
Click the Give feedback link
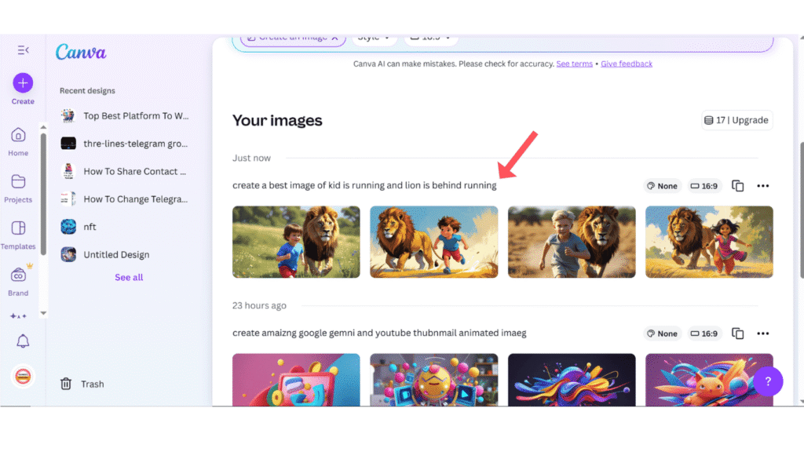[x=627, y=64]
